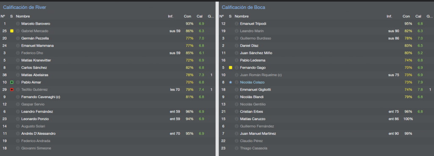Screen dimensions: 434x156
Task: Select Matías Abelairas row
Action: coord(107,75)
